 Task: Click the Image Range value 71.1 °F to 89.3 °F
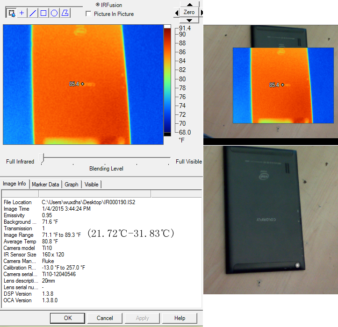coord(61,235)
